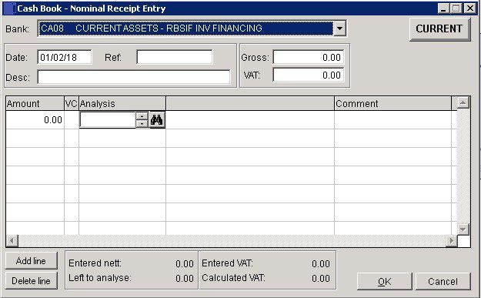Click the window system menu icon
The image size is (481, 298).
[x=9, y=8]
